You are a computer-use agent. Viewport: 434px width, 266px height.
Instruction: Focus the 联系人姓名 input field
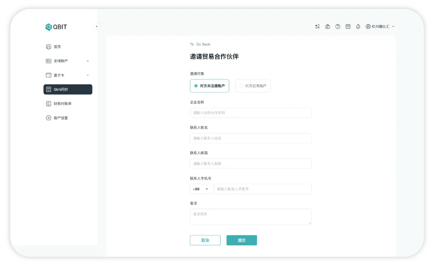point(251,138)
